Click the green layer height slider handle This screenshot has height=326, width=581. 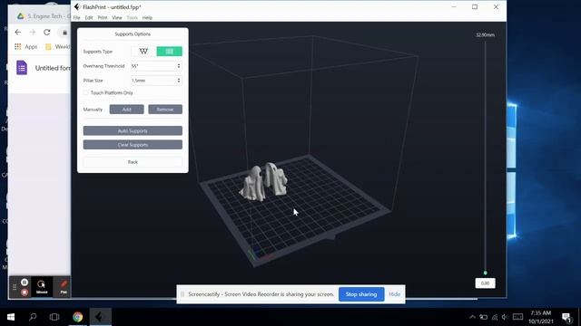point(485,273)
